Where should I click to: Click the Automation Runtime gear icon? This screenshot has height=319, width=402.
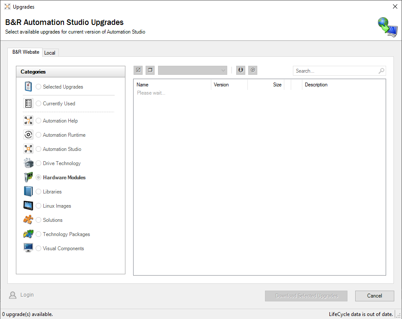(x=28, y=135)
